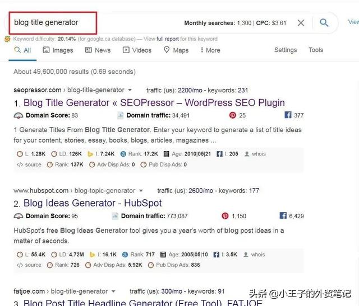
Task: Click Pub Disp Ads: 0 metric
Action: (x=163, y=164)
